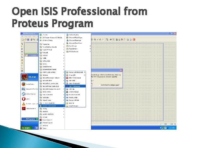Image resolution: width=197 pixels, height=148 pixels.
Task: Click the system tray clock
Action: 172,128
